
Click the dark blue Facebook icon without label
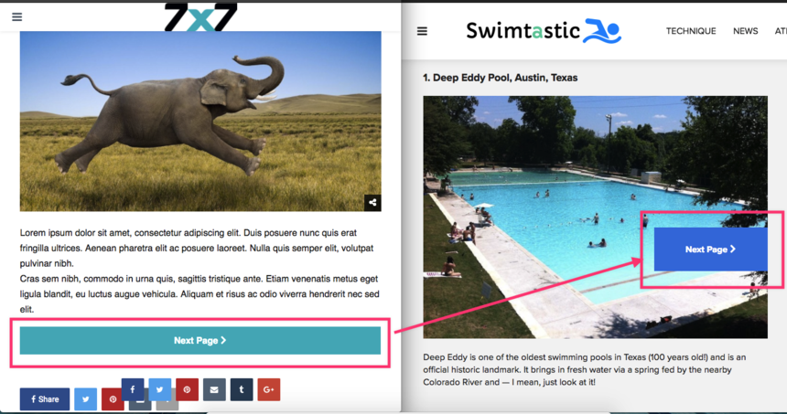pos(133,389)
